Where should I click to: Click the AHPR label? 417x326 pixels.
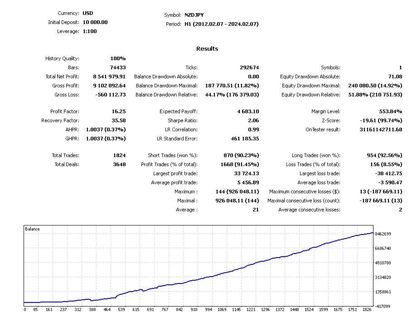(73, 129)
